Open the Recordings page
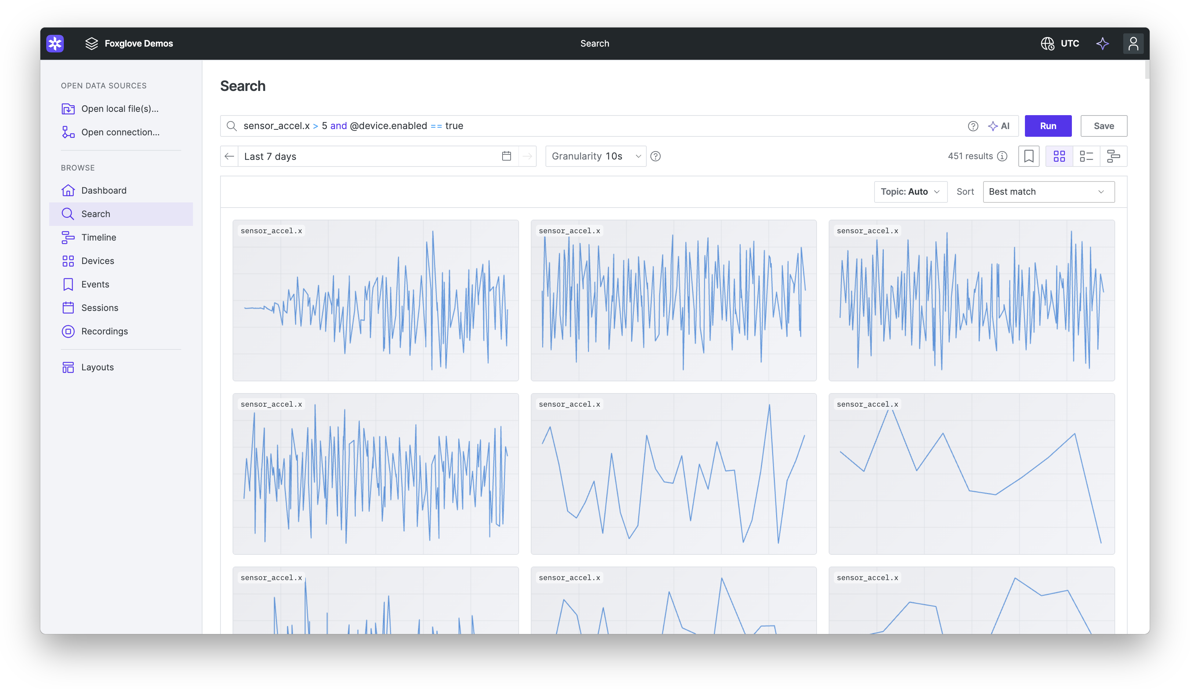Image resolution: width=1190 pixels, height=689 pixels. pos(121,331)
